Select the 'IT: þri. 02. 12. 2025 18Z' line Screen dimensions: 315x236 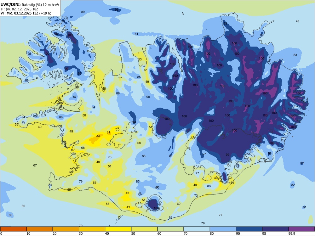pos(19,9)
